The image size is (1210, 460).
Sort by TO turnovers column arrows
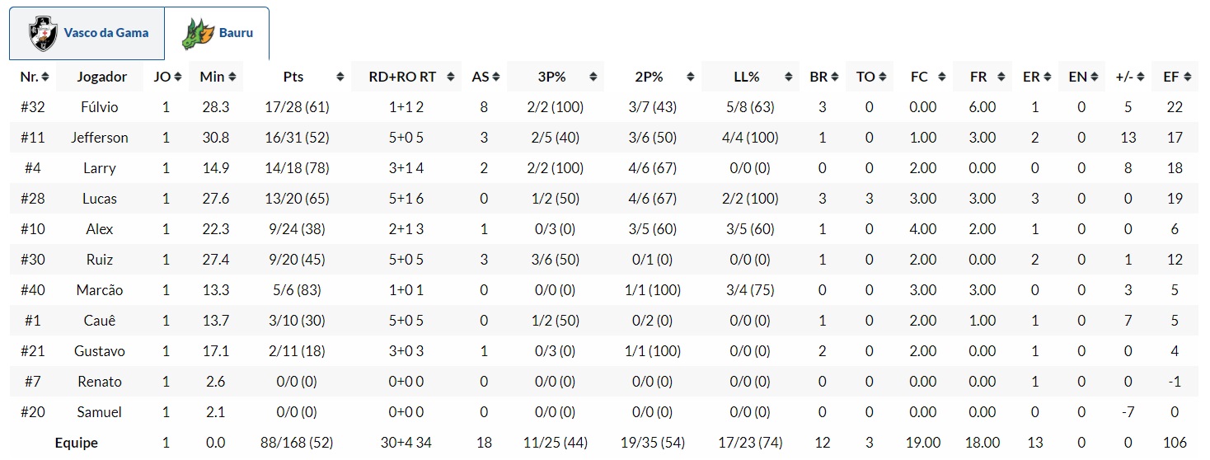coord(882,77)
